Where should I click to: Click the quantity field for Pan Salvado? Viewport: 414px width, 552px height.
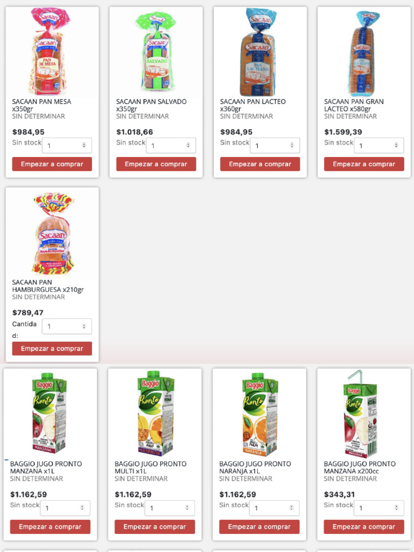[171, 146]
